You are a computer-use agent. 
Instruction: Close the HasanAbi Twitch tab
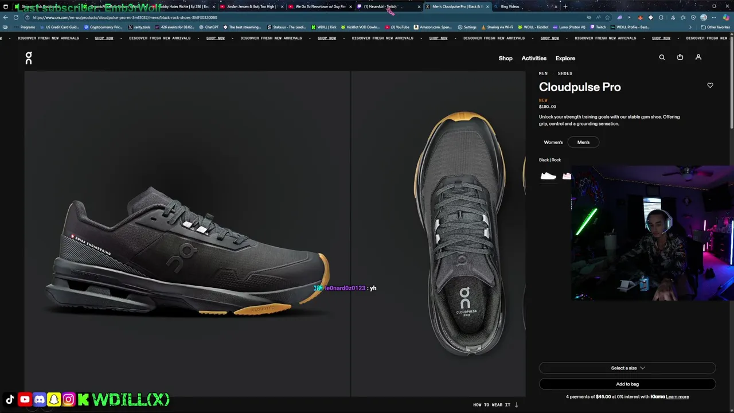419,6
